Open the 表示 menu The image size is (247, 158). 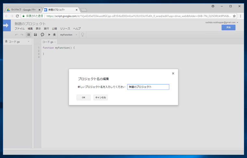coord(38,29)
